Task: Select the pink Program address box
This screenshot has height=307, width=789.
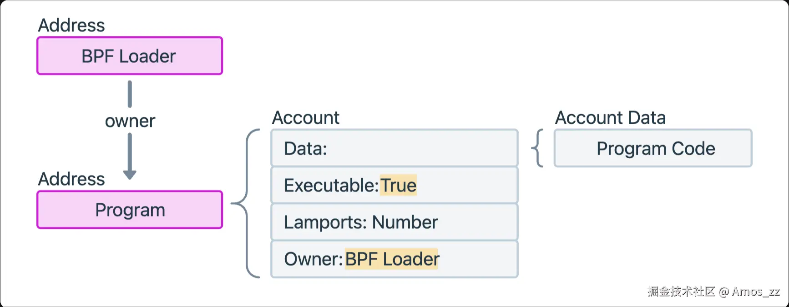Action: coord(130,210)
